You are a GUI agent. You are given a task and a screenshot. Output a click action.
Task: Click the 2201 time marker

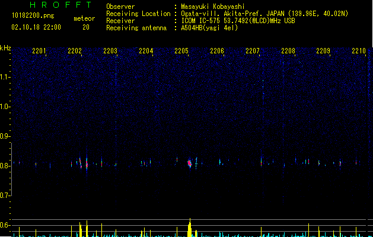39,51
